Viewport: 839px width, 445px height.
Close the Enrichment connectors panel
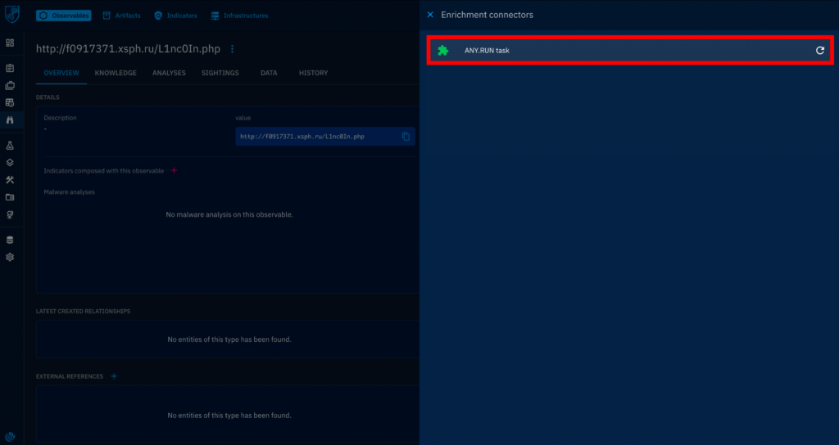430,15
